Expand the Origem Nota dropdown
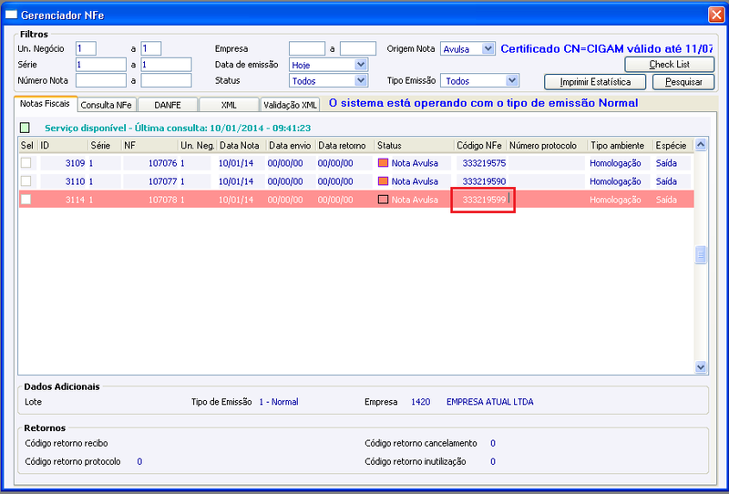The image size is (729, 494). tap(488, 48)
